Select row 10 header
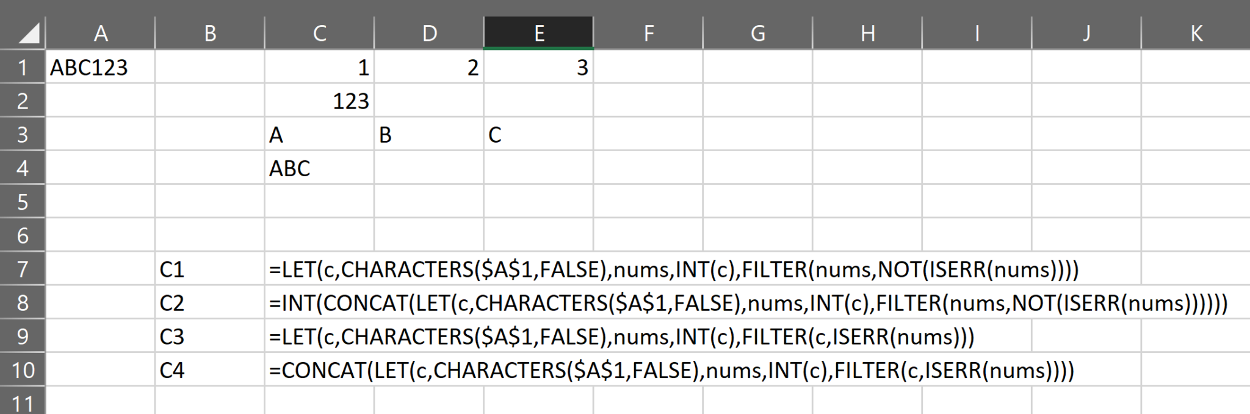This screenshot has width=1250, height=414. 22,370
